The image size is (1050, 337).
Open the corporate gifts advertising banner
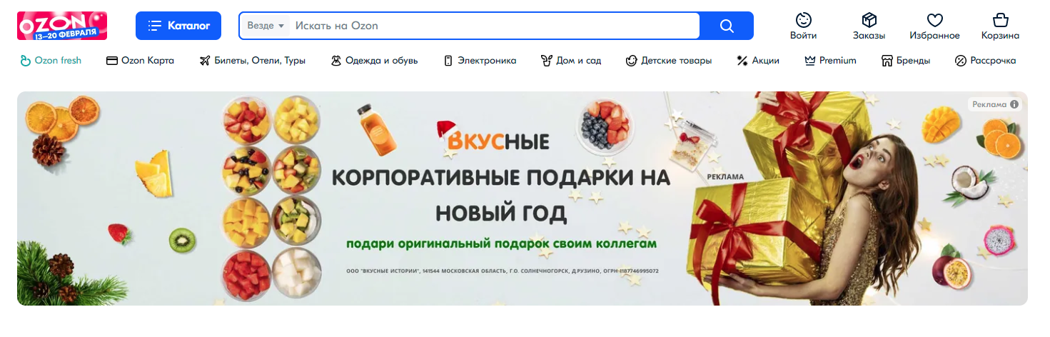coord(523,198)
